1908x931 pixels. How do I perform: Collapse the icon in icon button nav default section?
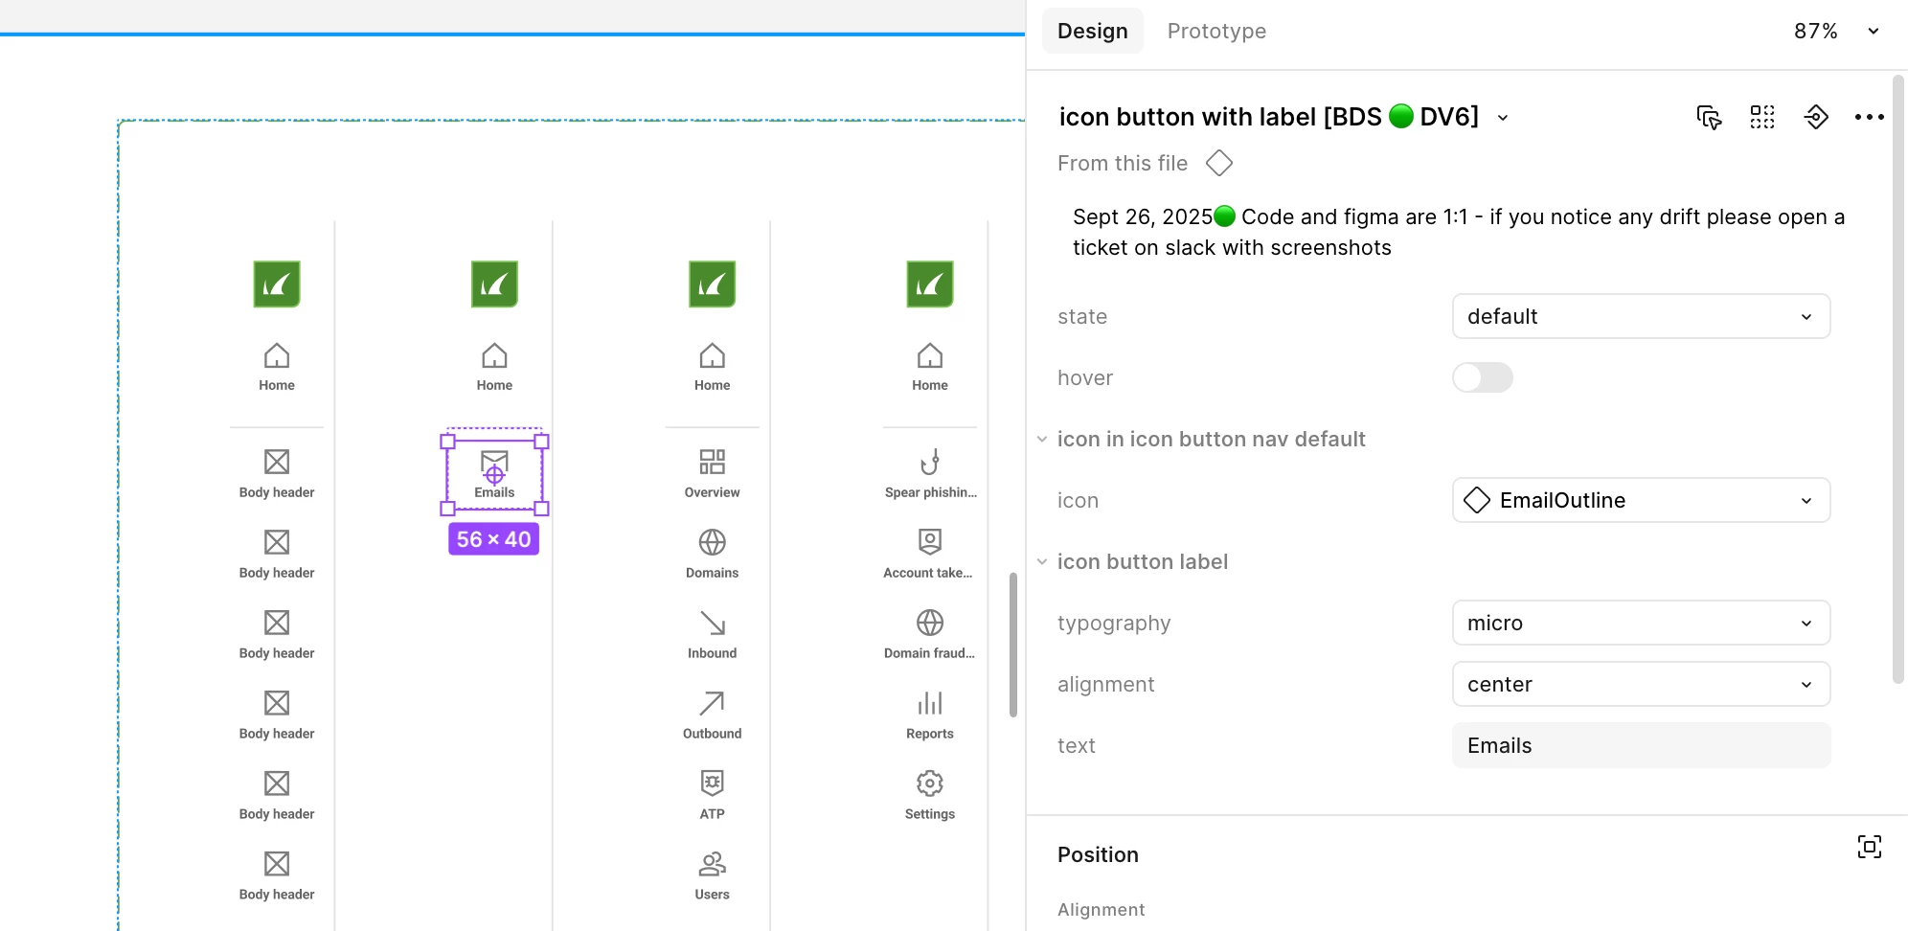(x=1042, y=439)
